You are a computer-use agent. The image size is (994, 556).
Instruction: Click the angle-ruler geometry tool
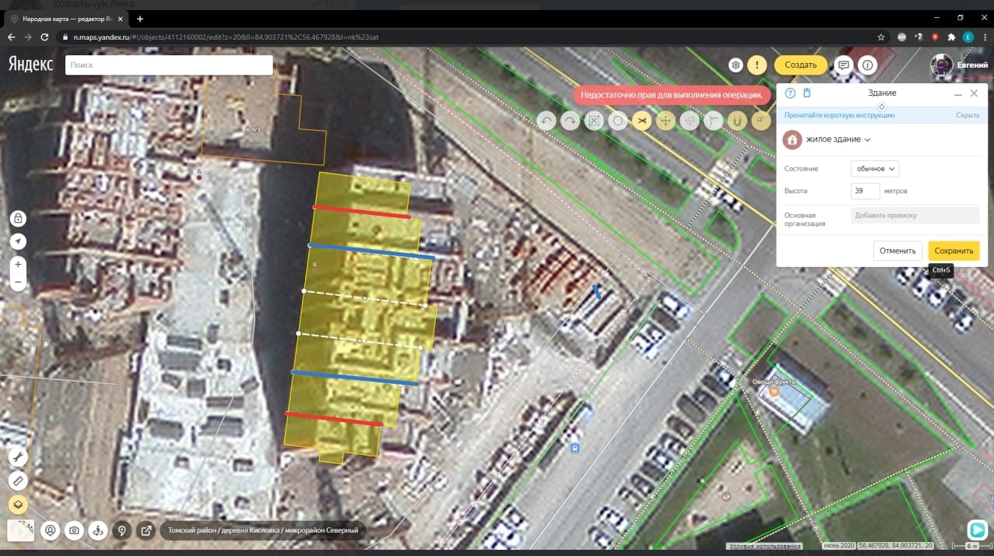point(713,121)
